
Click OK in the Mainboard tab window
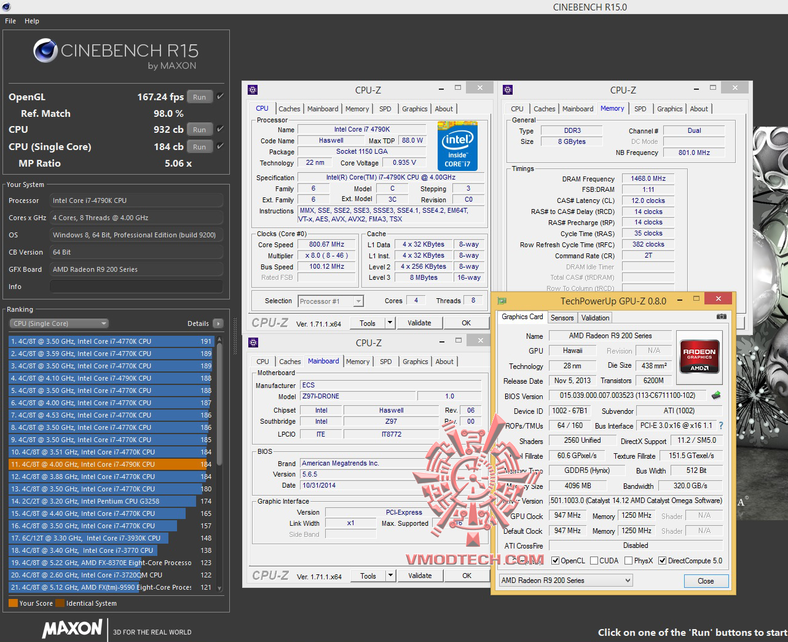point(467,576)
